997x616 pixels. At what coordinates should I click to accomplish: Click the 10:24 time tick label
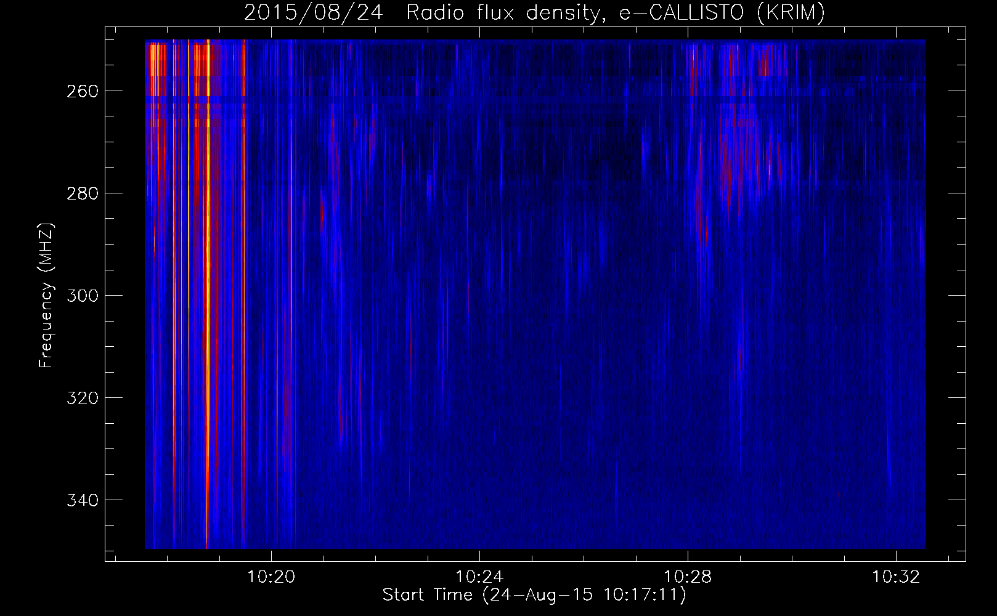[x=479, y=577]
